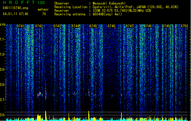Click the 0745 time marker

[93, 26]
